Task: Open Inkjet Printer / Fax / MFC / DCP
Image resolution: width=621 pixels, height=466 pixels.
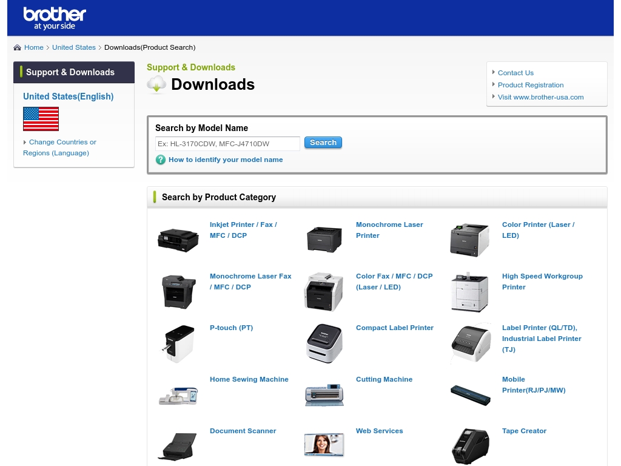Action: click(243, 230)
